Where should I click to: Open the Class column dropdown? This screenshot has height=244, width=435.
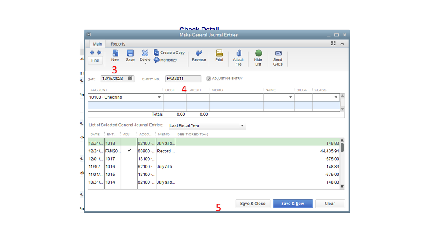click(336, 97)
